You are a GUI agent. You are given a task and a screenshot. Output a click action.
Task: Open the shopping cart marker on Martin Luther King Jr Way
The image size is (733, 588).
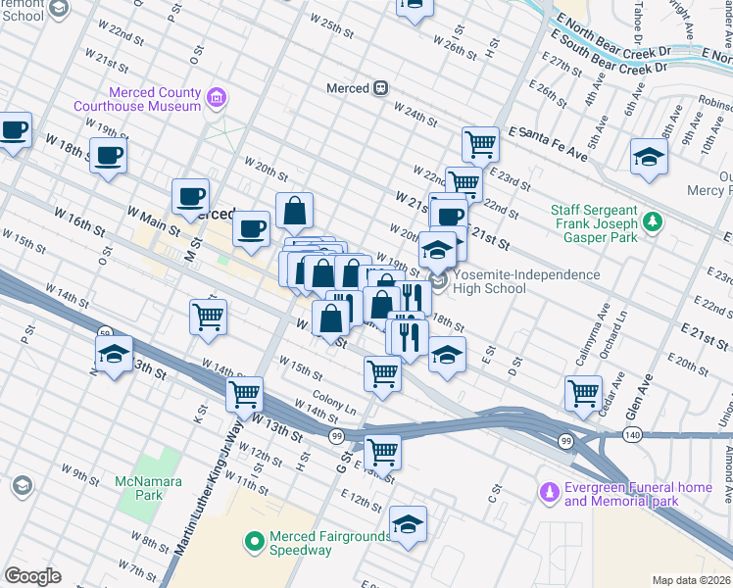[244, 399]
